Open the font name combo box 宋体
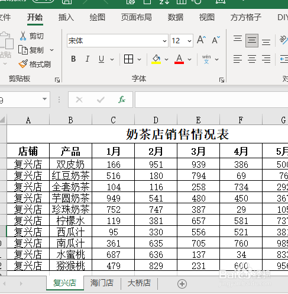 tap(118, 41)
